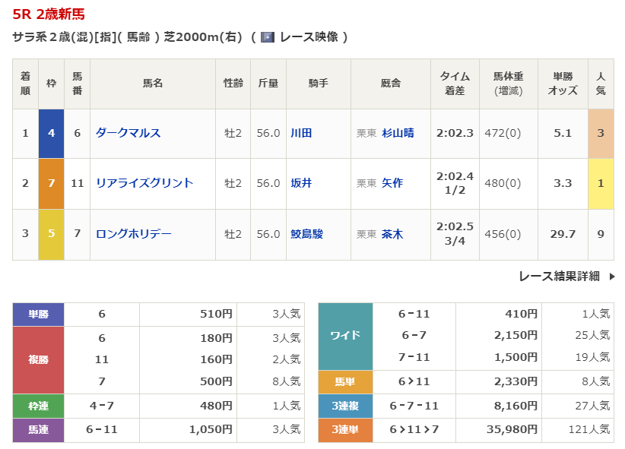Click the 馬連 payout label

click(38, 430)
